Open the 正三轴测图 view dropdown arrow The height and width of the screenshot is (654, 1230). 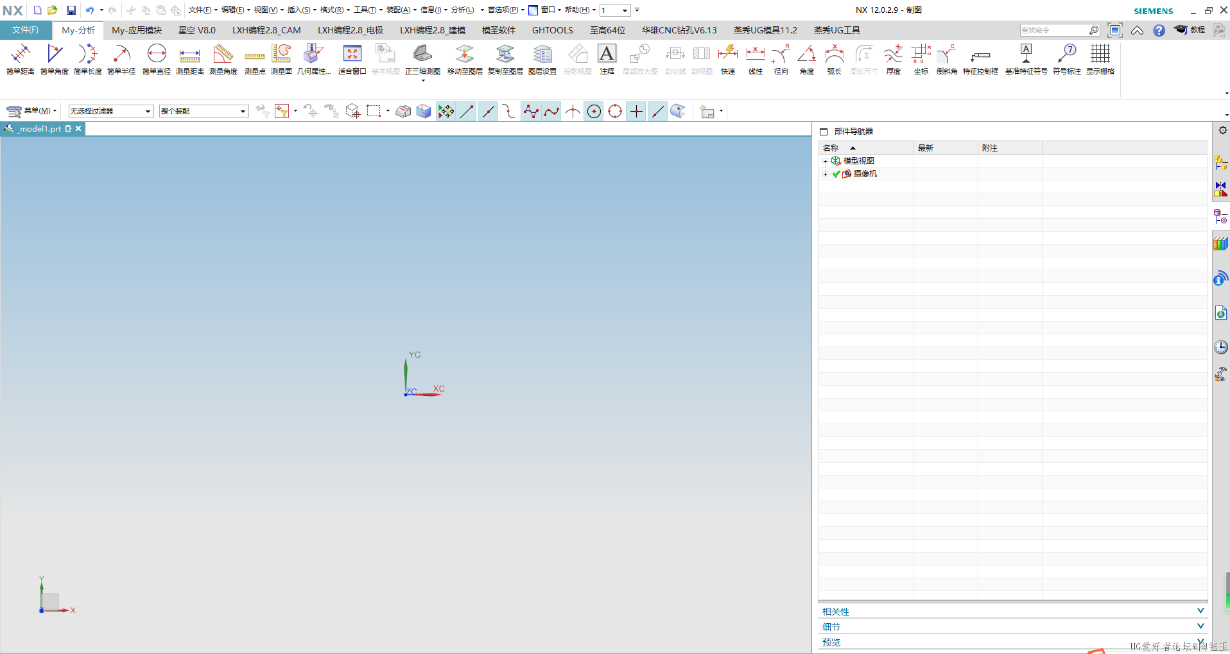coord(423,81)
